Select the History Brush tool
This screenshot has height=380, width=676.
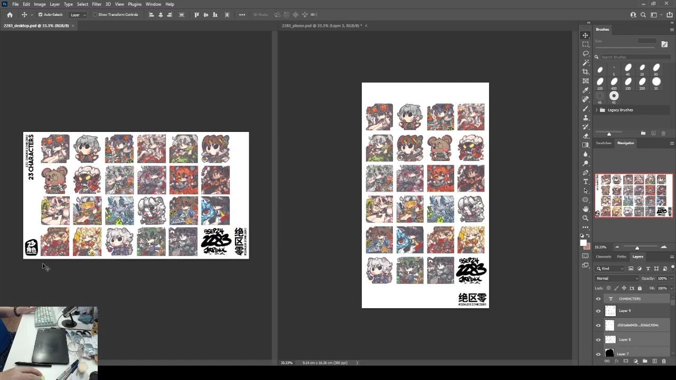pyautogui.click(x=585, y=127)
